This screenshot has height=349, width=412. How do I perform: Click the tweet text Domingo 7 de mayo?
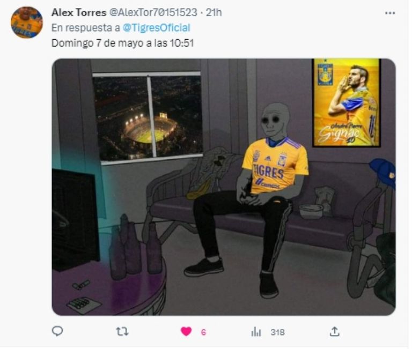[x=122, y=43]
